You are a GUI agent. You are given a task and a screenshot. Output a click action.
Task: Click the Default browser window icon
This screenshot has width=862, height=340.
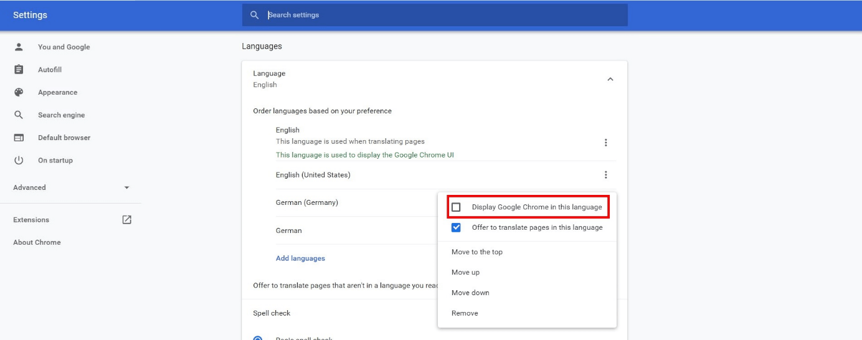point(19,138)
